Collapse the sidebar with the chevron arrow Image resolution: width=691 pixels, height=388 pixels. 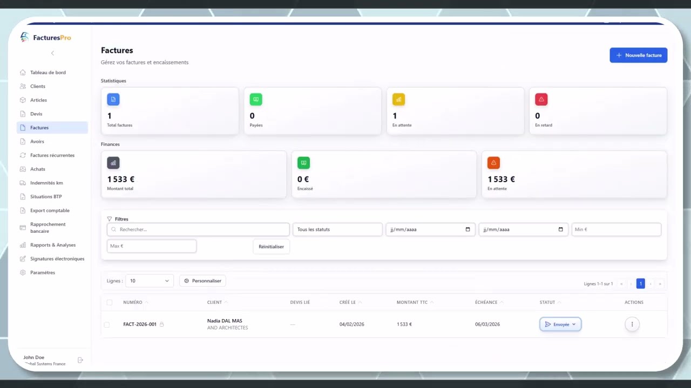[52, 53]
